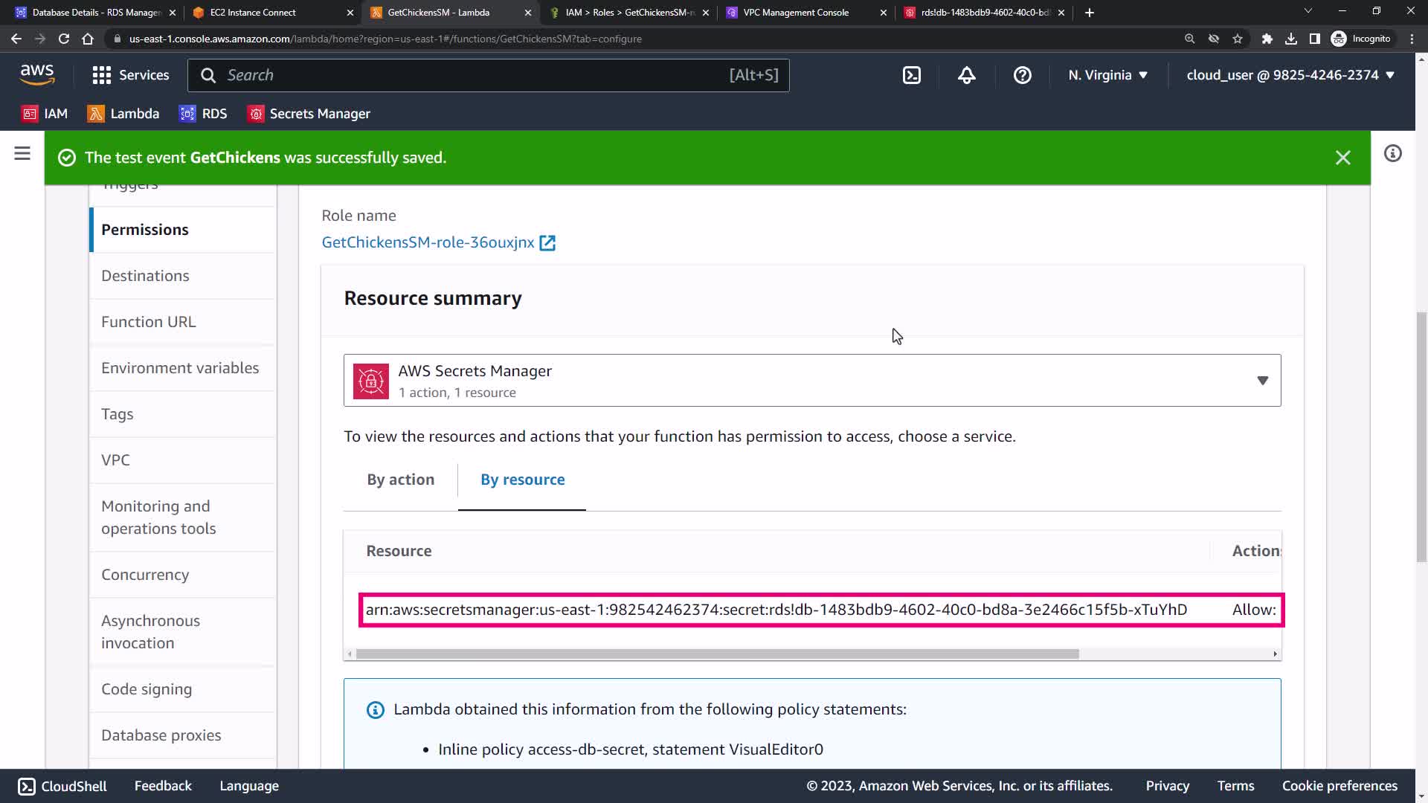The image size is (1428, 803).
Task: Click the Feedback link in footer
Action: tap(163, 786)
